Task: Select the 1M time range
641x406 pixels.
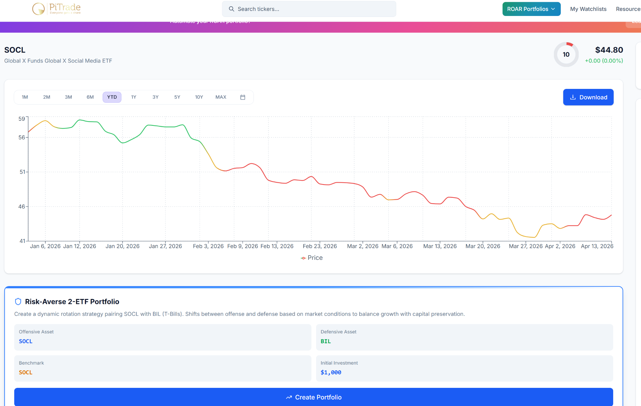Action: click(25, 97)
